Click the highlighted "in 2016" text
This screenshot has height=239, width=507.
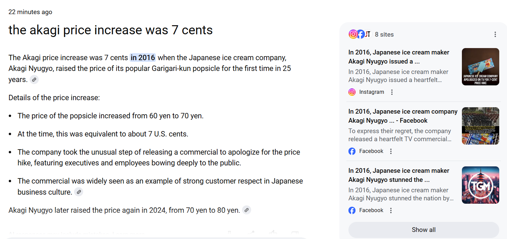click(x=143, y=58)
